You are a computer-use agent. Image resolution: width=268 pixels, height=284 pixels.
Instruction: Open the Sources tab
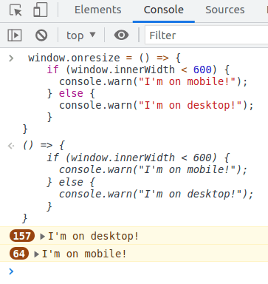pyautogui.click(x=225, y=10)
